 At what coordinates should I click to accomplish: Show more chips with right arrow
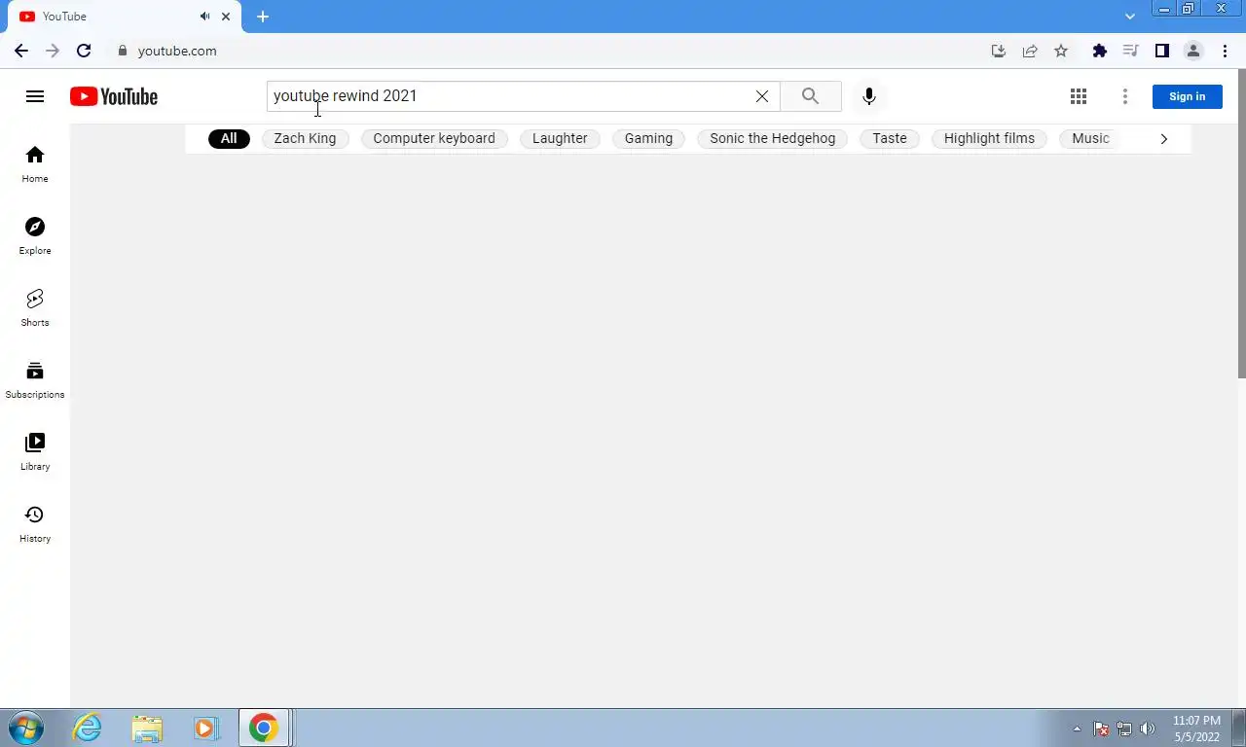coord(1163,138)
